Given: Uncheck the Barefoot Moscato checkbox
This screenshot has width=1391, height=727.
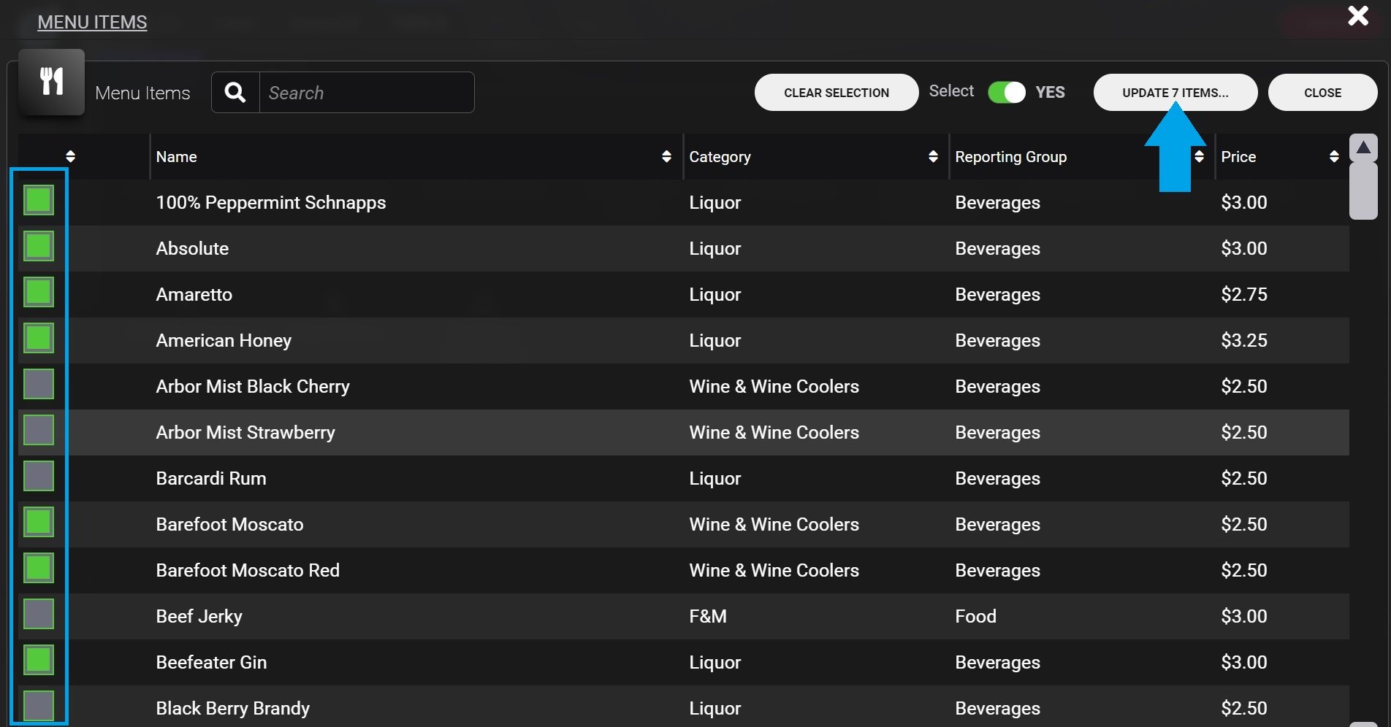Looking at the screenshot, I should pos(38,521).
